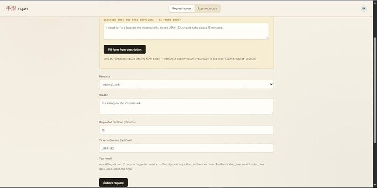Click the Submit request button
This screenshot has height=188, width=377.
click(x=113, y=183)
